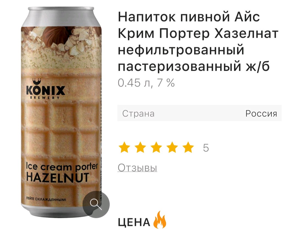Open the Отзывы reviews link
The height and width of the screenshot is (241, 297).
click(x=137, y=168)
